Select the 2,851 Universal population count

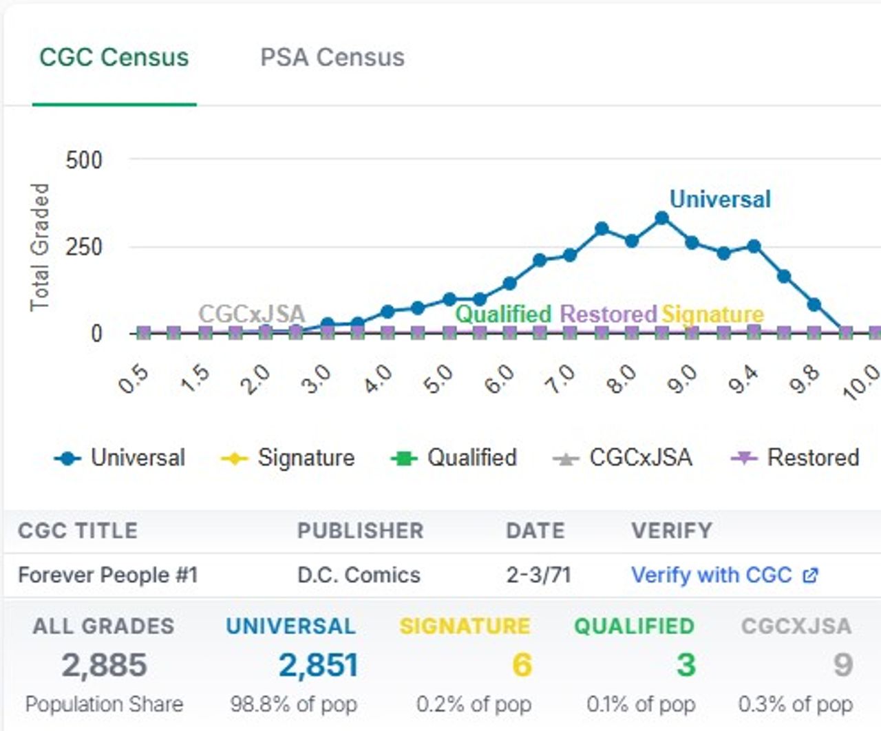(318, 666)
